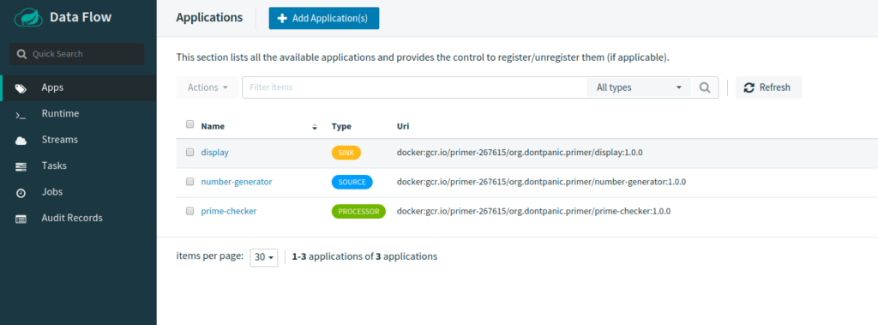Click the Applications page heading
Screen dimensions: 878x325
[209, 18]
